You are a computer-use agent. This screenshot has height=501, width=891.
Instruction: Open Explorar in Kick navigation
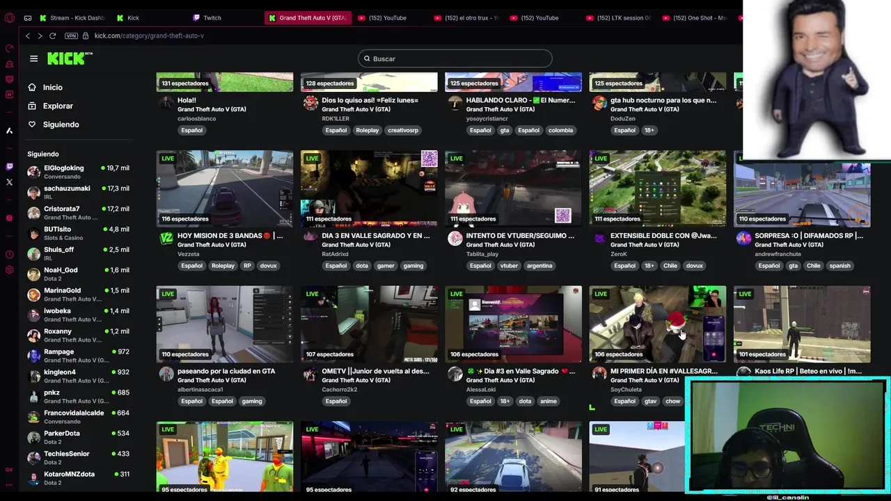(x=58, y=106)
